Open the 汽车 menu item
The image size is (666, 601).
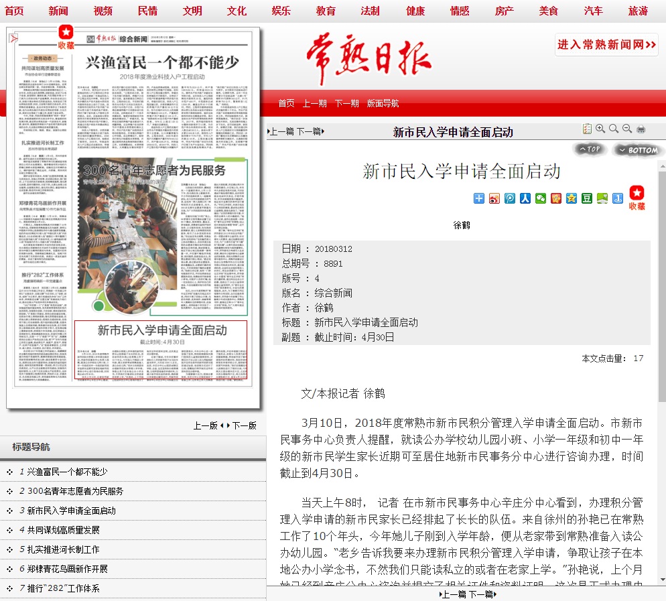pos(594,11)
